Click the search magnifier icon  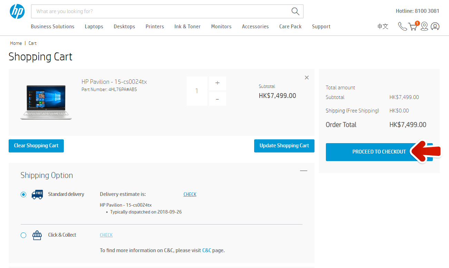pyautogui.click(x=295, y=11)
